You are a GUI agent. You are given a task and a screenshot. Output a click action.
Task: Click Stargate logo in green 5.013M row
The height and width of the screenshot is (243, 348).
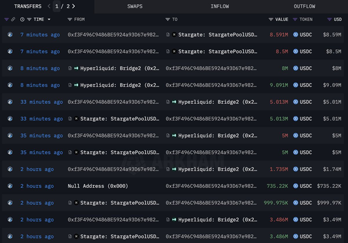pos(77,119)
